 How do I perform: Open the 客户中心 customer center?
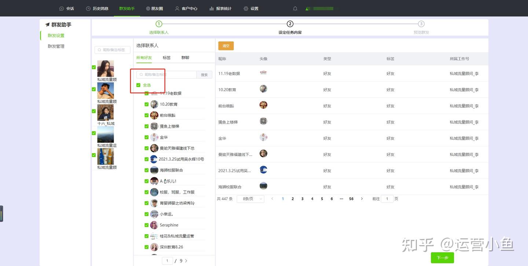[x=186, y=8]
